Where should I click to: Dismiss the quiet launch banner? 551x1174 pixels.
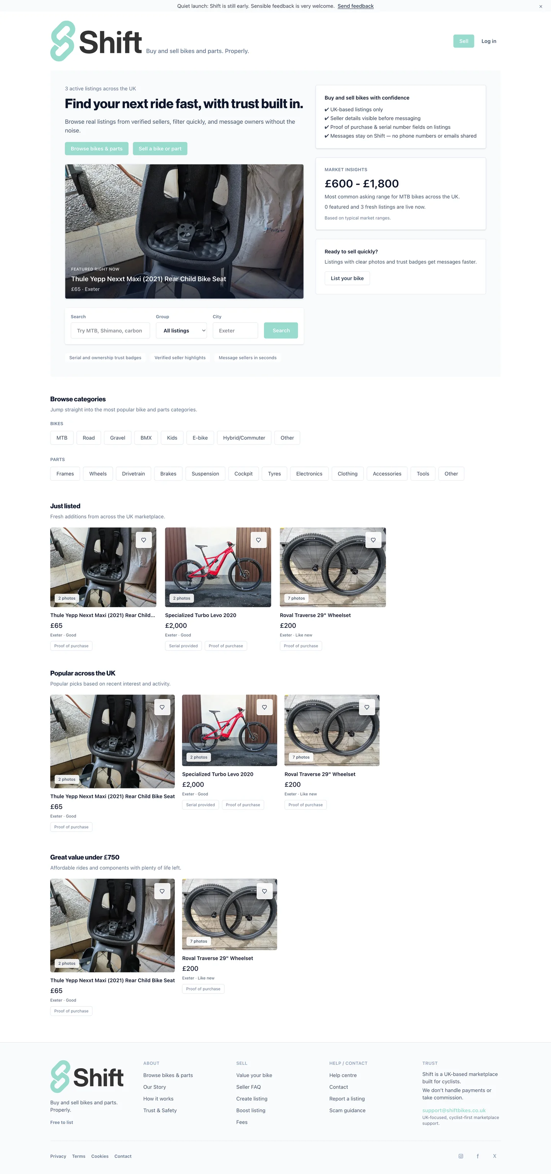541,7
